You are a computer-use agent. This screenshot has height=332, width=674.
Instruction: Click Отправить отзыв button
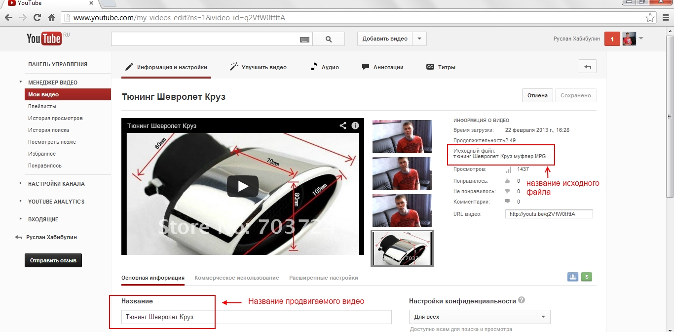point(53,260)
